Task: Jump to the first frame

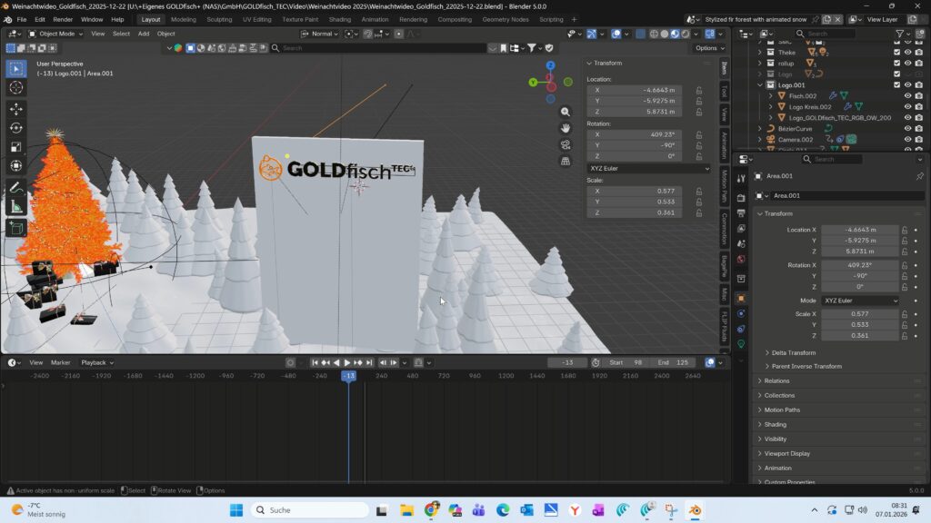Action: click(x=315, y=362)
